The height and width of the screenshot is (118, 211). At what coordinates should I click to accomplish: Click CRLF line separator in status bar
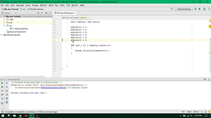[189, 112]
